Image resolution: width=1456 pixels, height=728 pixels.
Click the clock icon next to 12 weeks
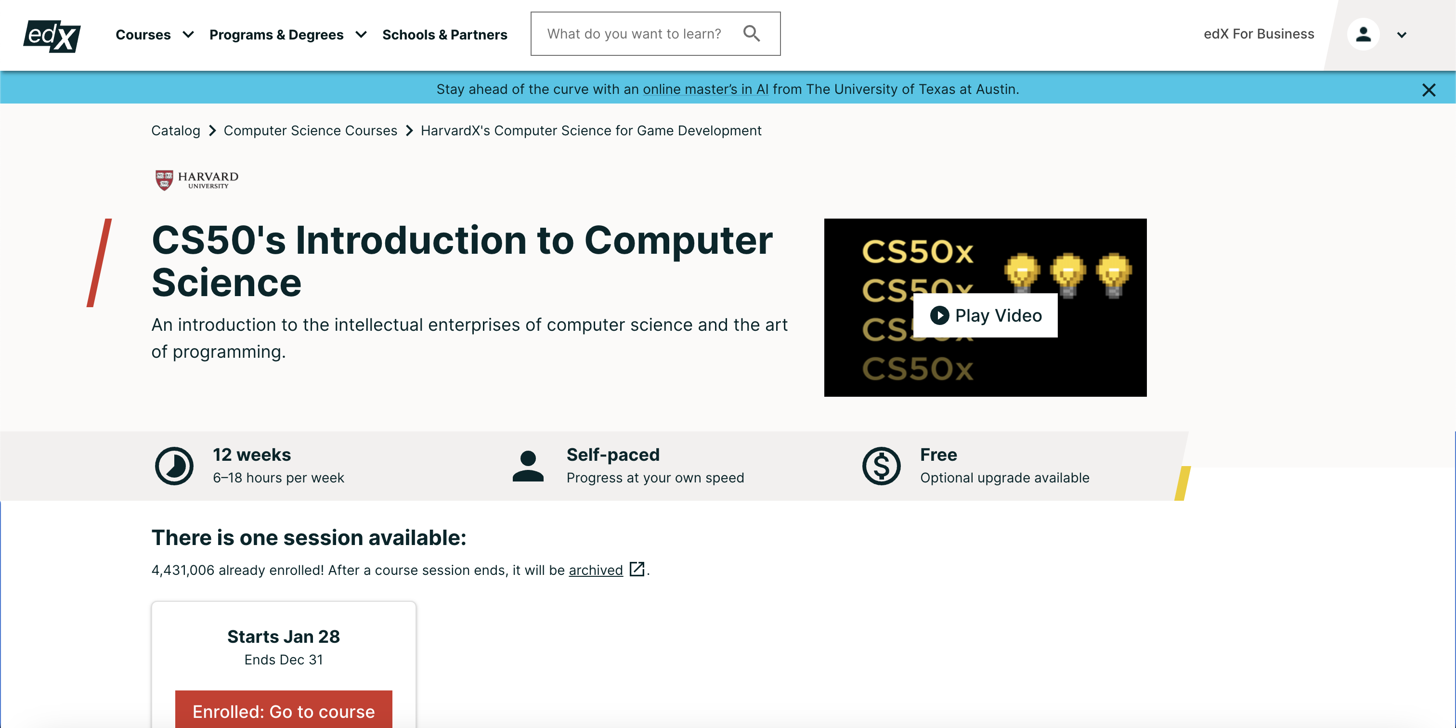[174, 465]
